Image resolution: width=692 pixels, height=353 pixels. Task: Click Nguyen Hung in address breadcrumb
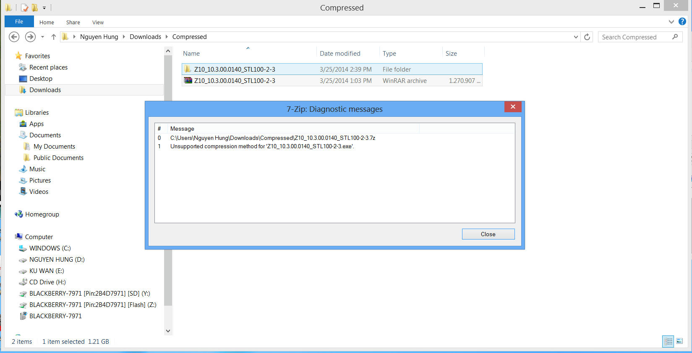click(x=99, y=37)
